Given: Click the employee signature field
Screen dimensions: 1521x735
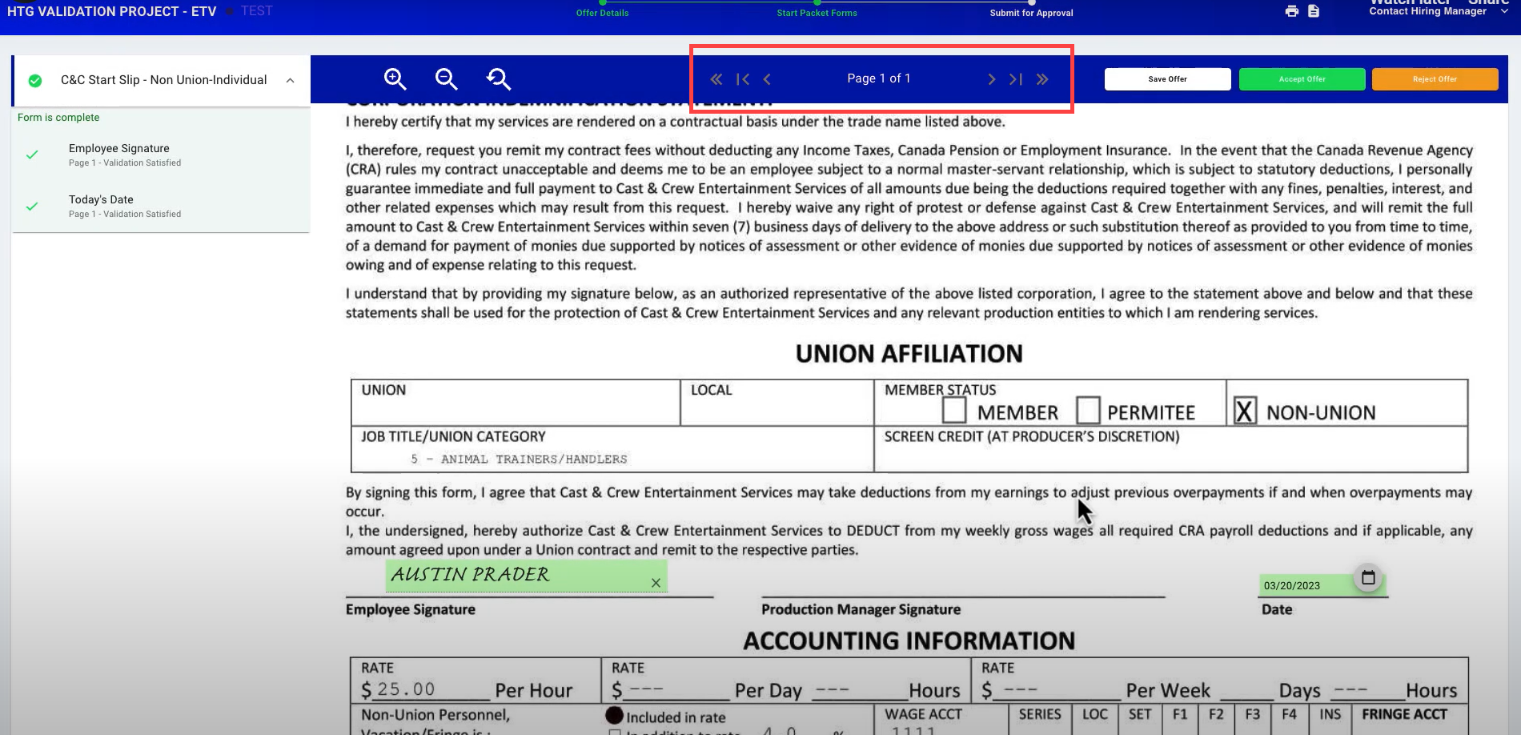Looking at the screenshot, I should pos(526,576).
